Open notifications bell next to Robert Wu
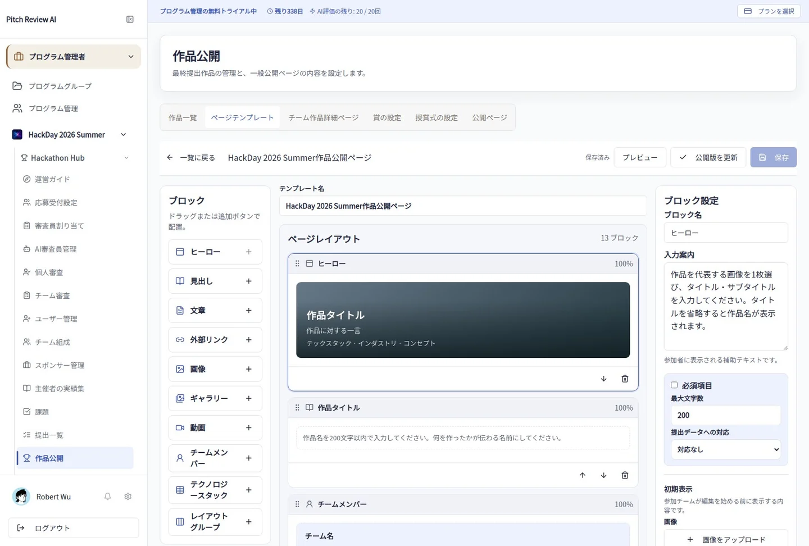Image resolution: width=809 pixels, height=546 pixels. click(x=107, y=497)
